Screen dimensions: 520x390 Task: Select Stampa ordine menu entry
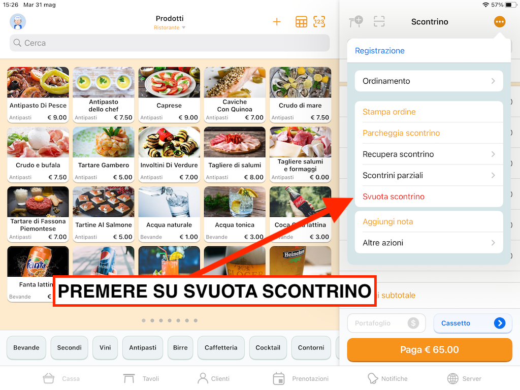[x=429, y=112]
